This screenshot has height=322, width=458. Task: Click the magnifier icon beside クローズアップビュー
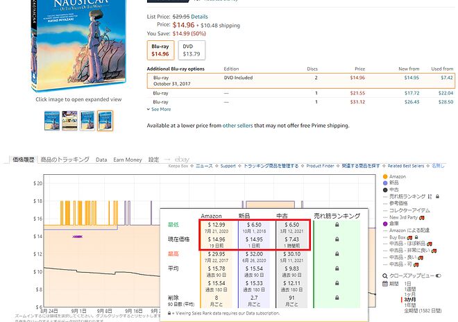click(385, 276)
